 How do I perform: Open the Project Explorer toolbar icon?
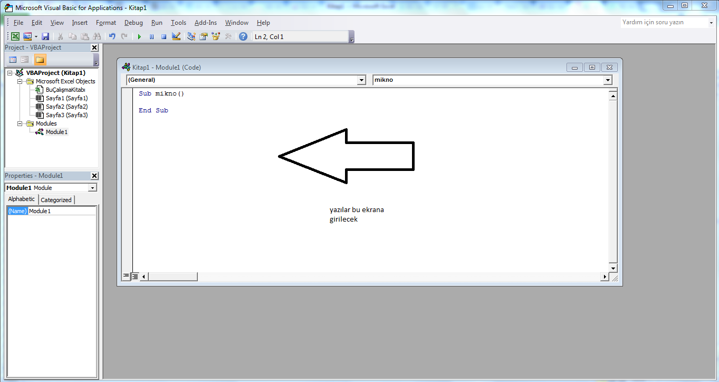click(191, 36)
